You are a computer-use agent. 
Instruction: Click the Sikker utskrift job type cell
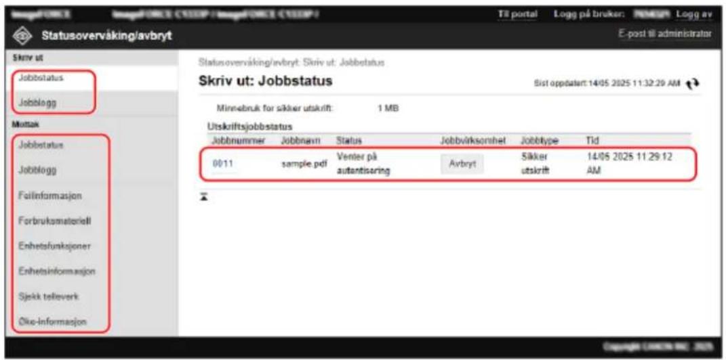536,164
